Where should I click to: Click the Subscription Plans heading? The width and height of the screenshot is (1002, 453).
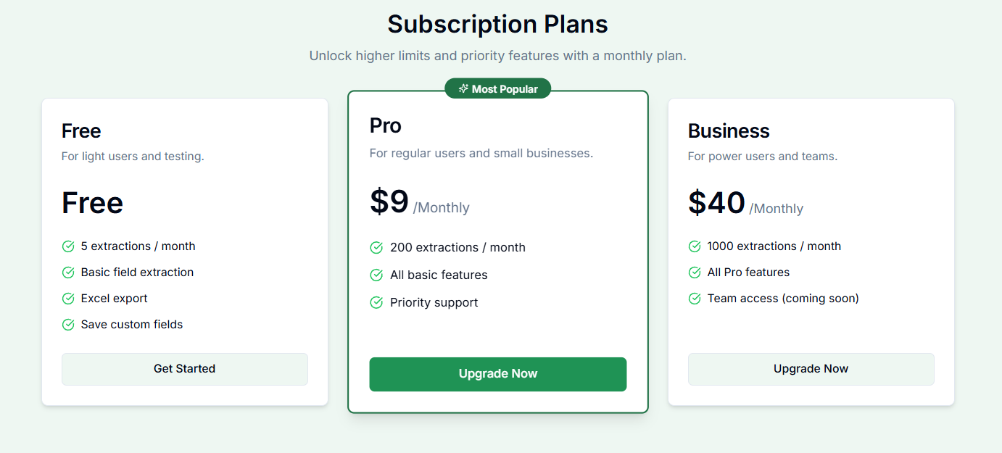pyautogui.click(x=497, y=24)
